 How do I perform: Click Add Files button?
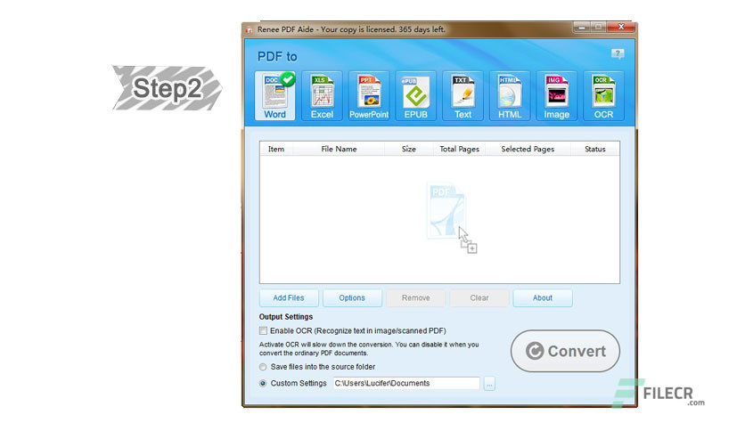(289, 298)
